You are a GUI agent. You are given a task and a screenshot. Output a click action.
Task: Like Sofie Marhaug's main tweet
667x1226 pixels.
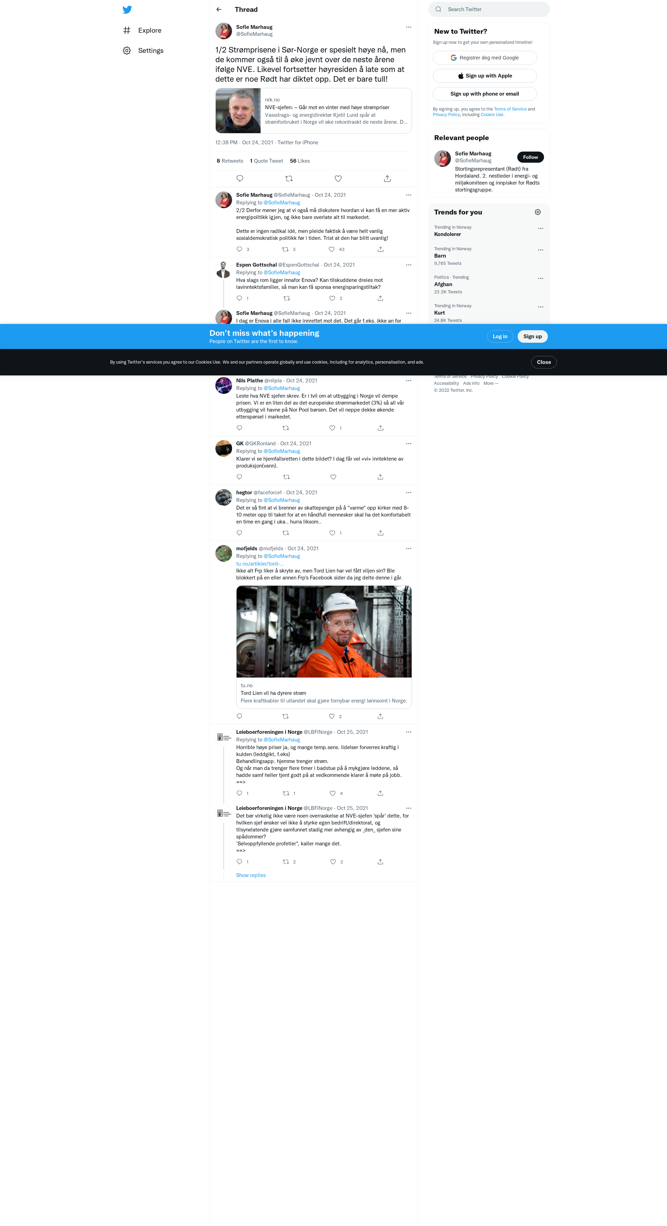pyautogui.click(x=338, y=178)
